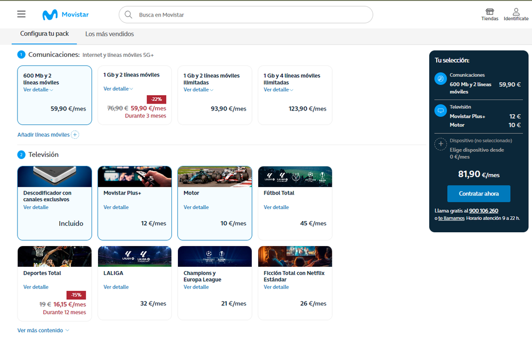Click the Comunicaciones icon in Tu selección

[440, 79]
